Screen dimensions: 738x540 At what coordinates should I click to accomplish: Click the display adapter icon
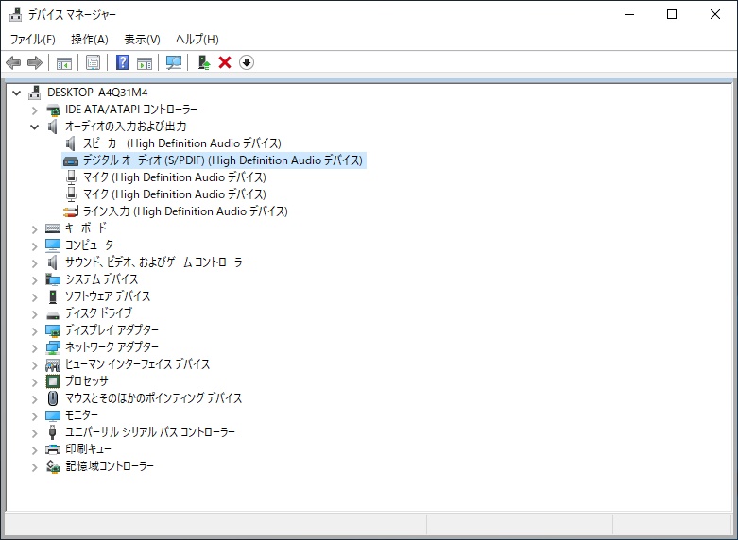53,330
